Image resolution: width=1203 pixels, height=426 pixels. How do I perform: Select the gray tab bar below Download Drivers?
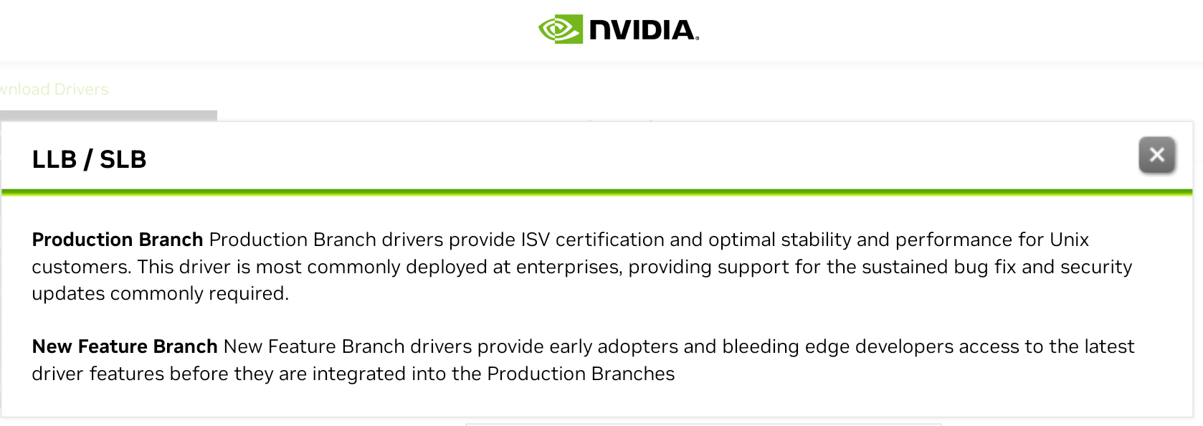(108, 115)
